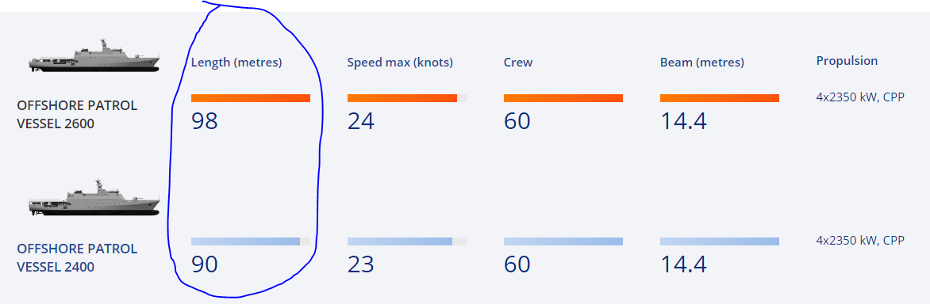Click the orange speed bar above 24
Viewport: 930px width, 304px height.
(402, 98)
